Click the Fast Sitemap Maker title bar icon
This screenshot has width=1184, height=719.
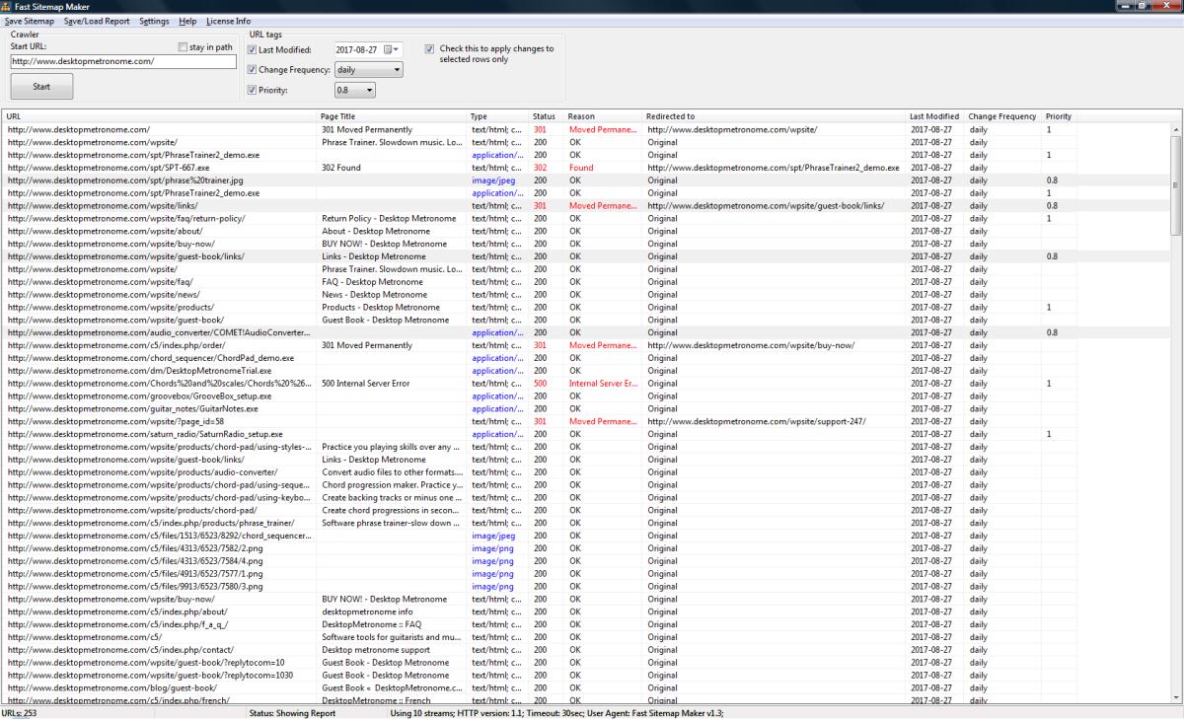tap(8, 6)
